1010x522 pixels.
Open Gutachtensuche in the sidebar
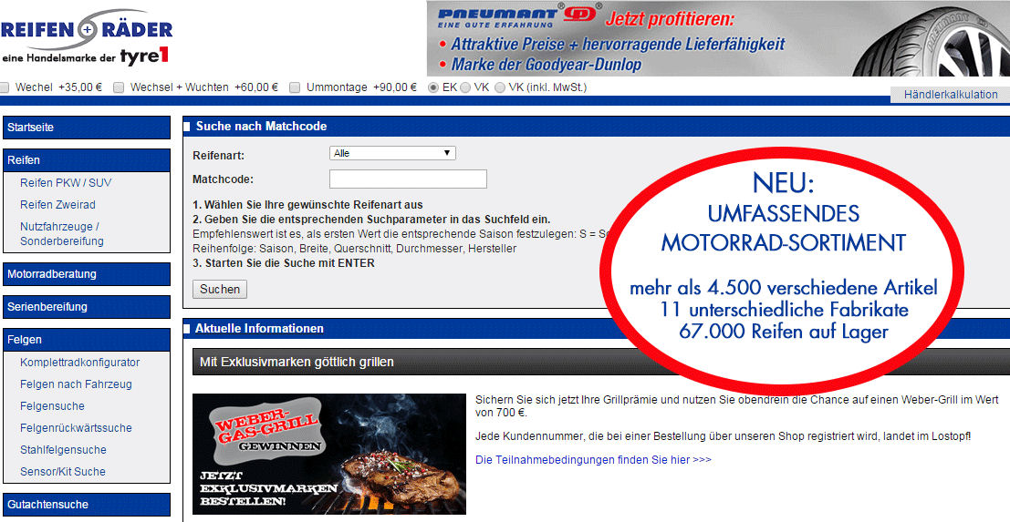pyautogui.click(x=87, y=504)
